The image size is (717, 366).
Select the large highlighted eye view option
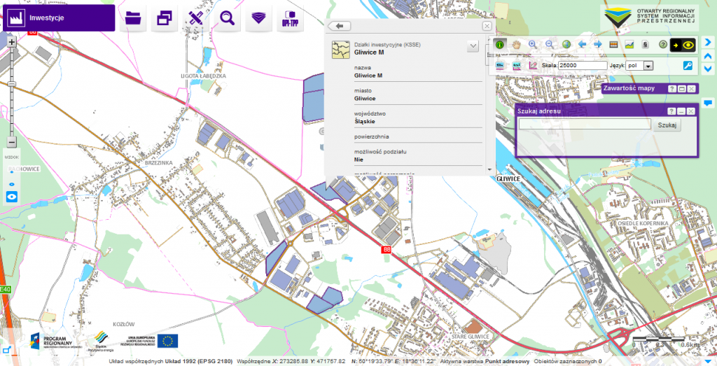(x=12, y=197)
